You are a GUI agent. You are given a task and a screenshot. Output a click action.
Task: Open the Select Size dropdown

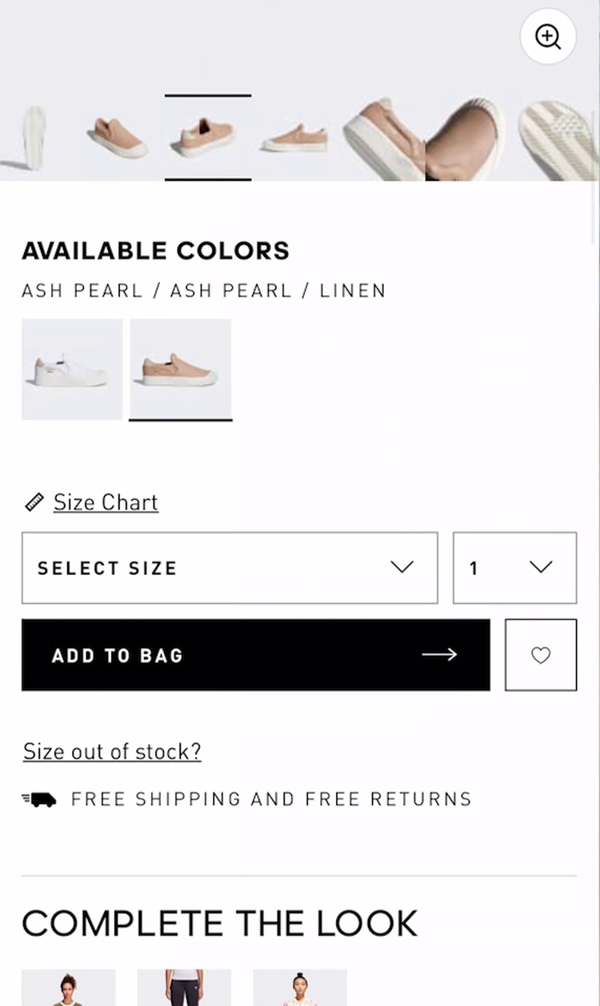229,568
